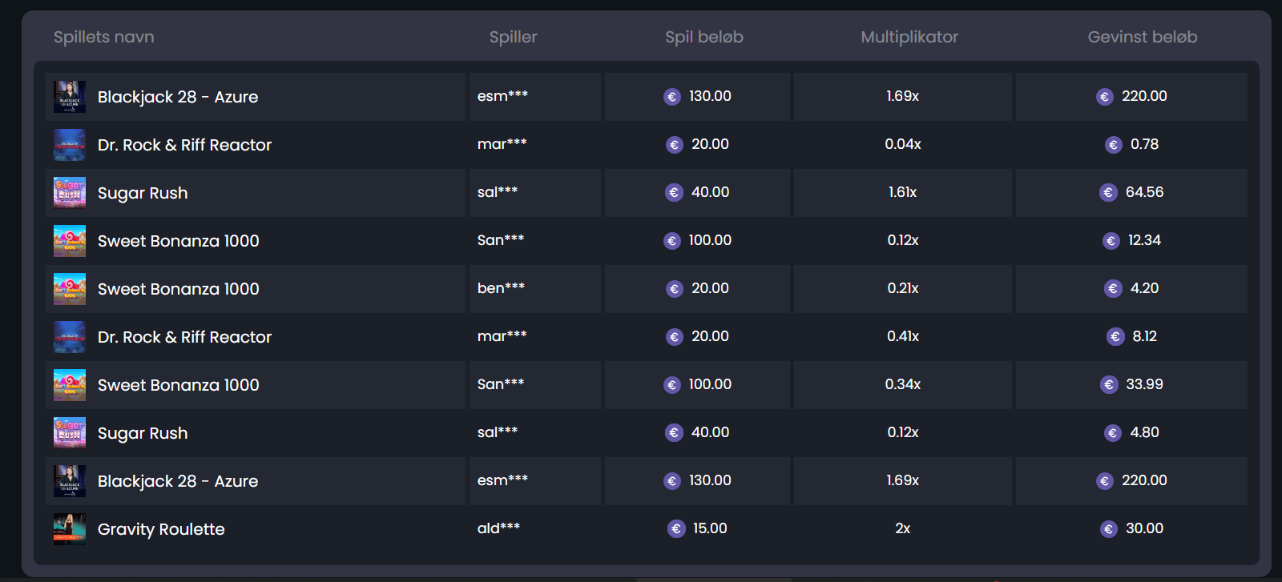Click the euro icon for the 20.00 bet in the 0.41x row

[x=674, y=337]
